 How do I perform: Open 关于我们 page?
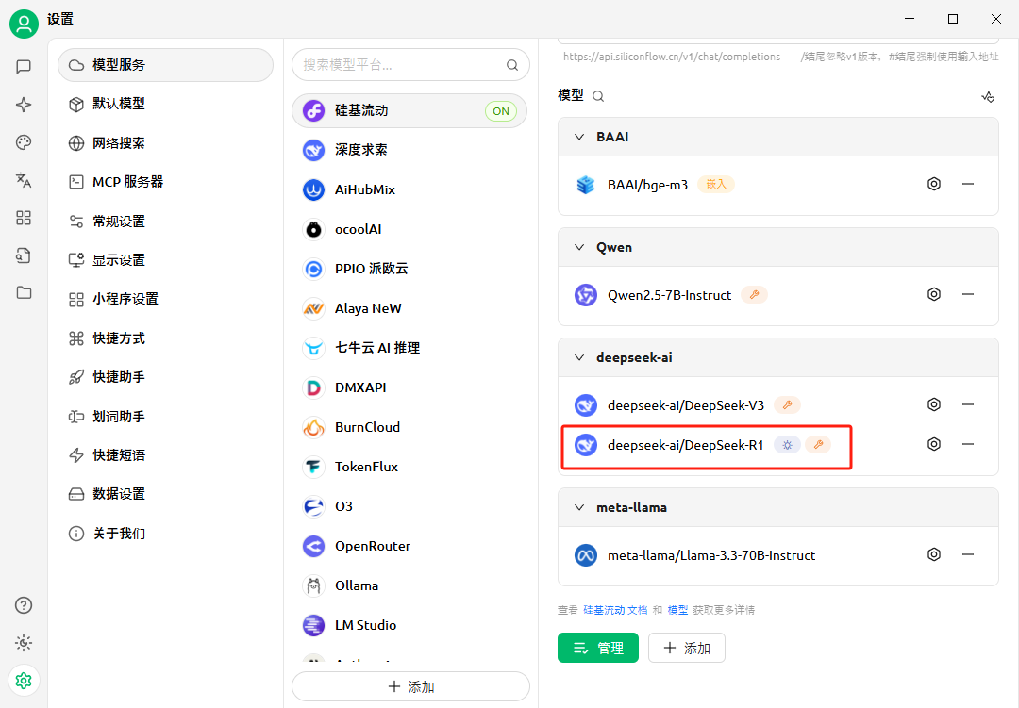[x=166, y=534]
